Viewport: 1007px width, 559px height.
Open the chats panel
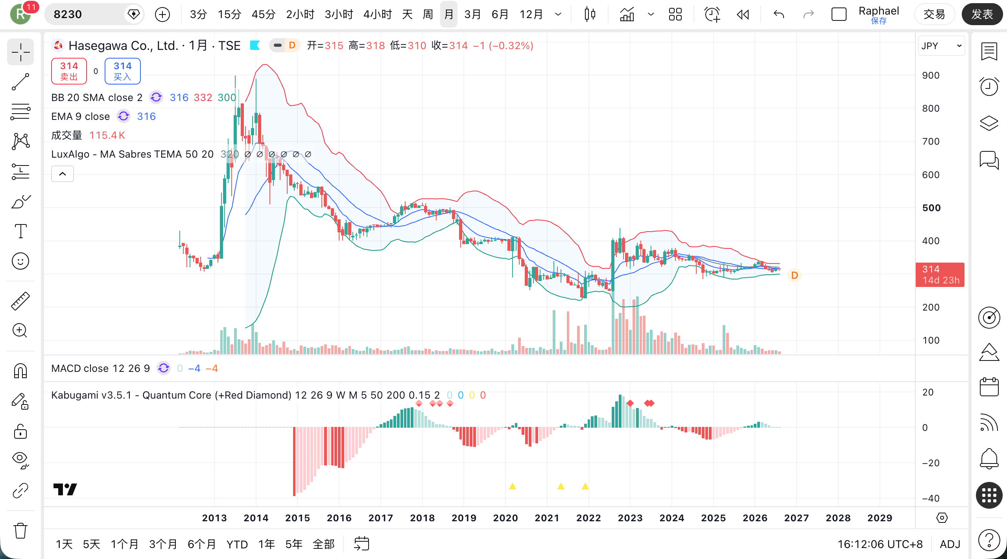(989, 160)
